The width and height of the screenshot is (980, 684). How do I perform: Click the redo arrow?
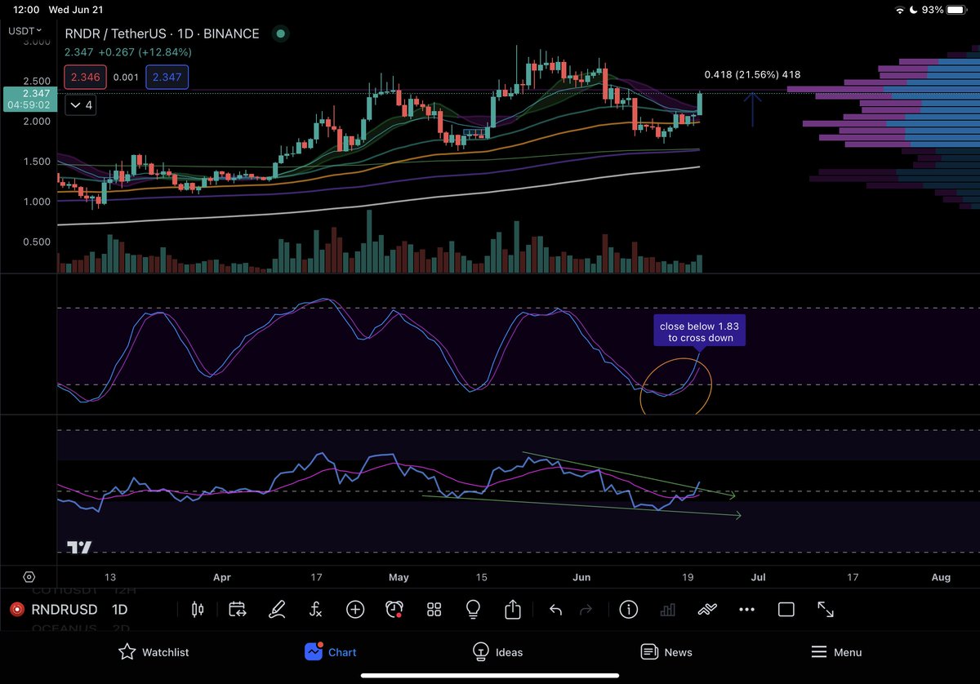pyautogui.click(x=586, y=609)
